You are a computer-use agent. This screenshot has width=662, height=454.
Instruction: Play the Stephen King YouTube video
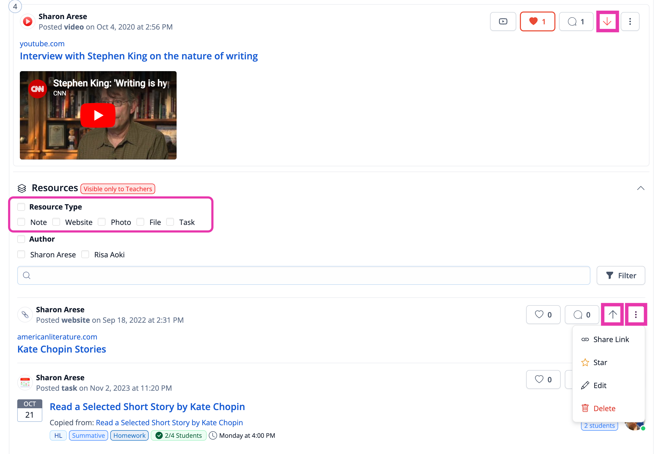(98, 115)
